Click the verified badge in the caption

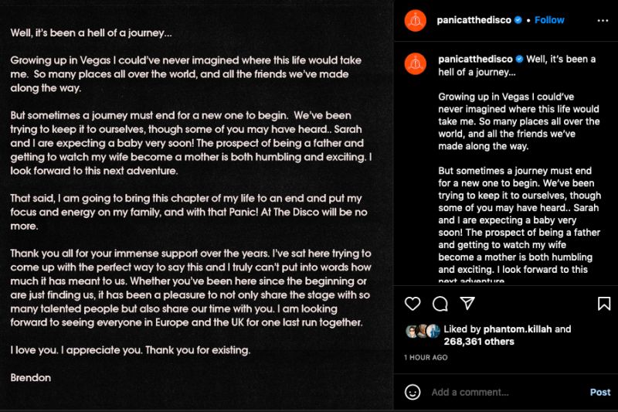[519, 59]
